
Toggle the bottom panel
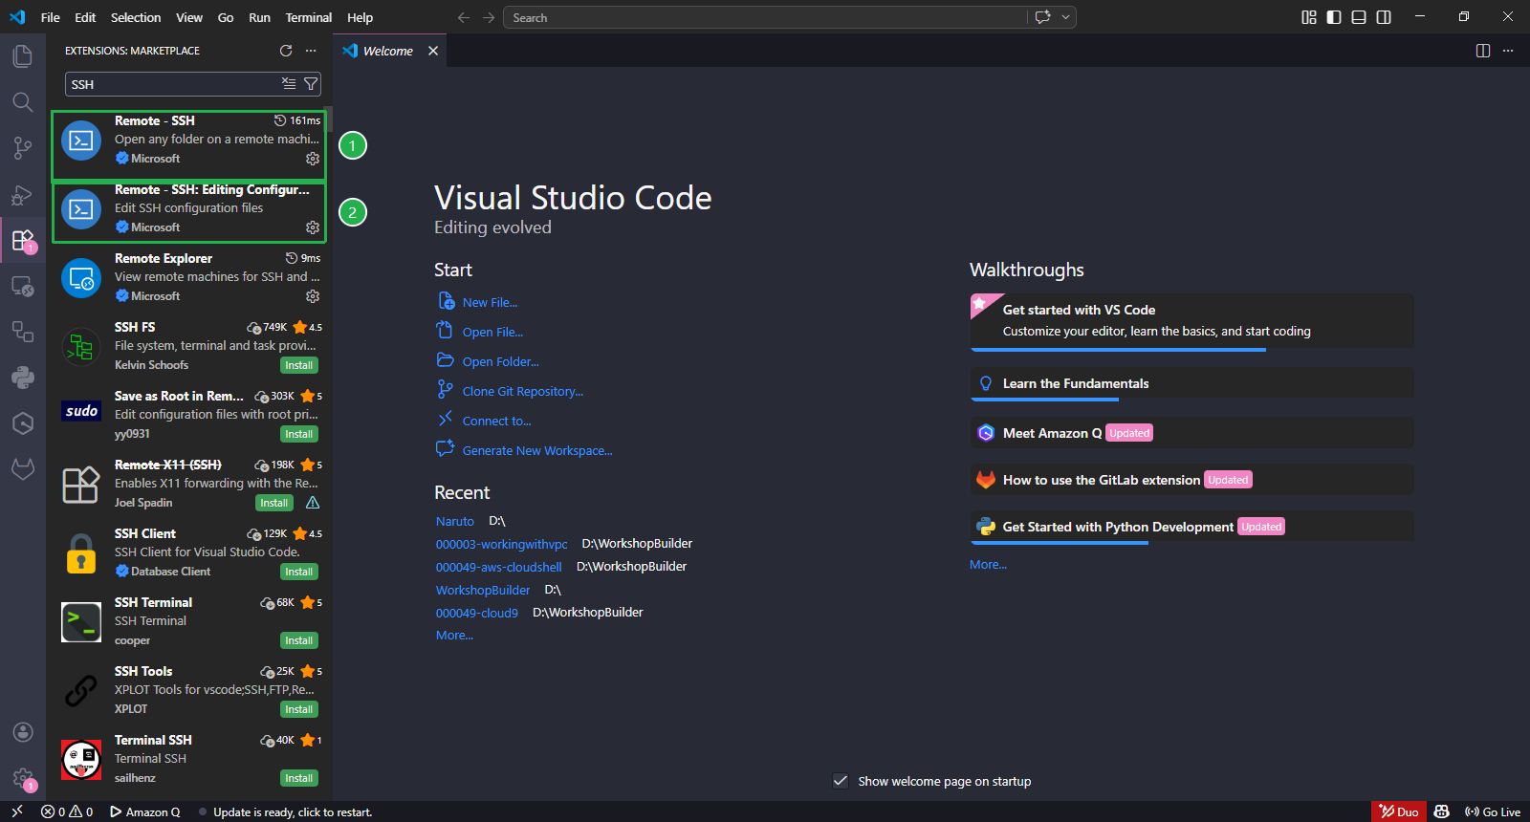(1359, 17)
